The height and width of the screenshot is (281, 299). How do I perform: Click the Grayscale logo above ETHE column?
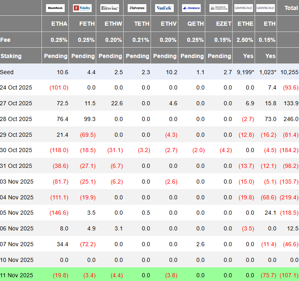[x=243, y=8]
